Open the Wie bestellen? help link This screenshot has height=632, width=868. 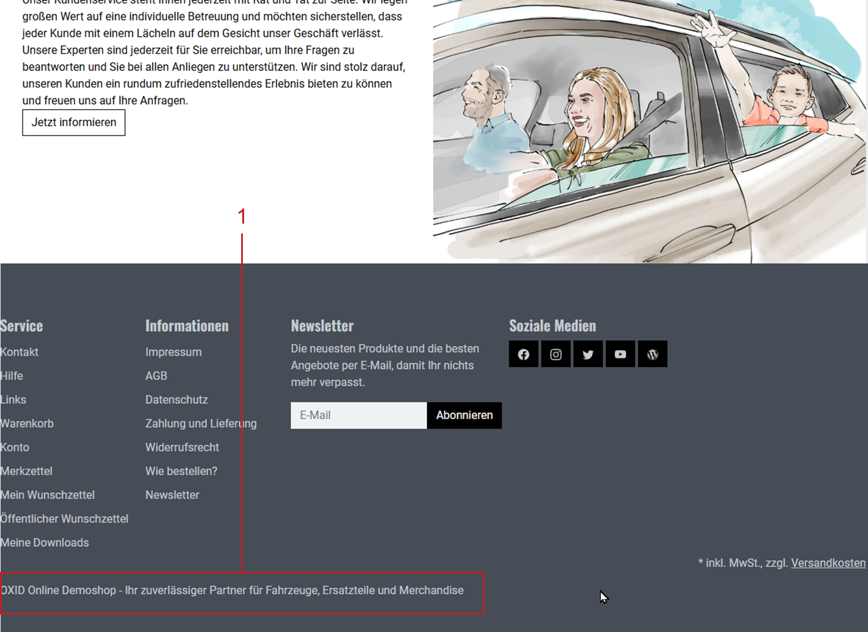pos(181,471)
